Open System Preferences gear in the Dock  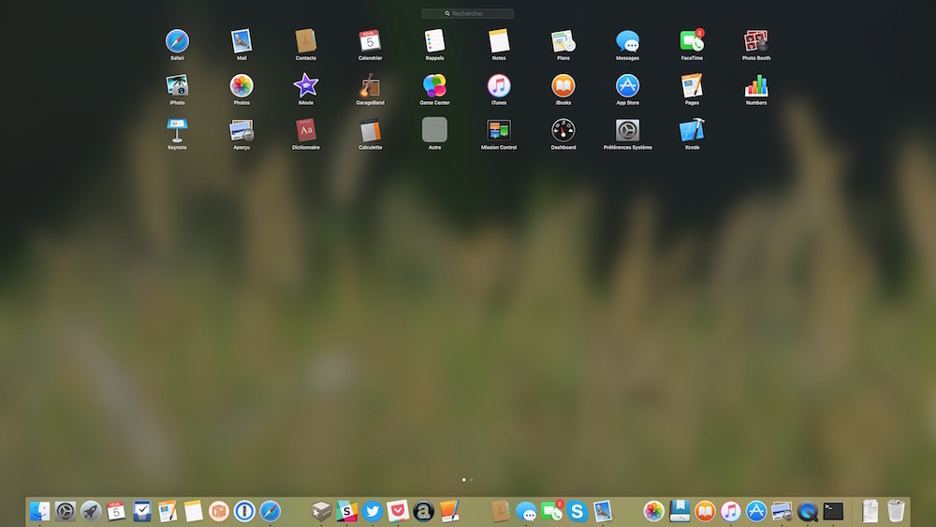(x=66, y=511)
